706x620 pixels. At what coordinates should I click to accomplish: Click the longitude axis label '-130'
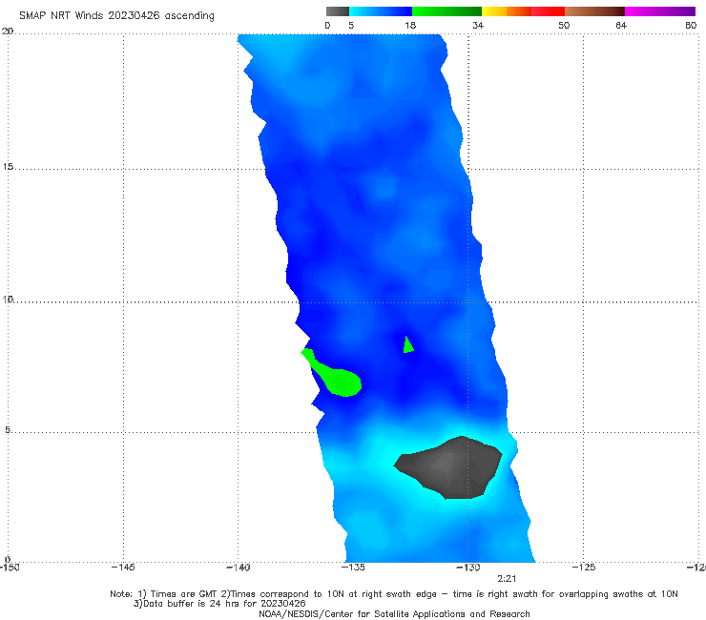point(468,567)
